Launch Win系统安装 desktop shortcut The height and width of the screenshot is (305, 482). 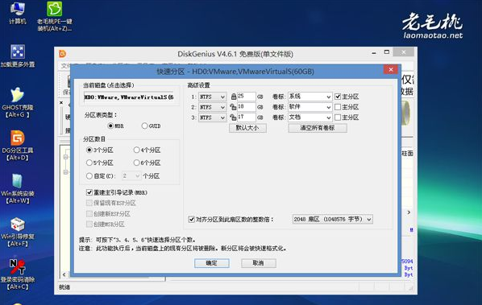[x=18, y=188]
